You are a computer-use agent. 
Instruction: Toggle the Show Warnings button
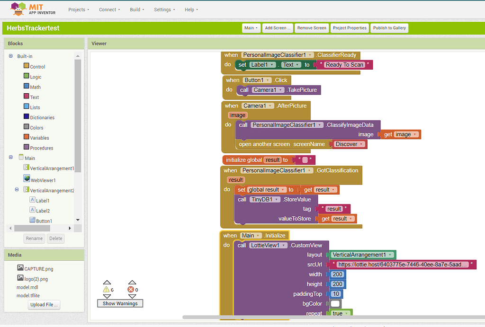(x=120, y=303)
